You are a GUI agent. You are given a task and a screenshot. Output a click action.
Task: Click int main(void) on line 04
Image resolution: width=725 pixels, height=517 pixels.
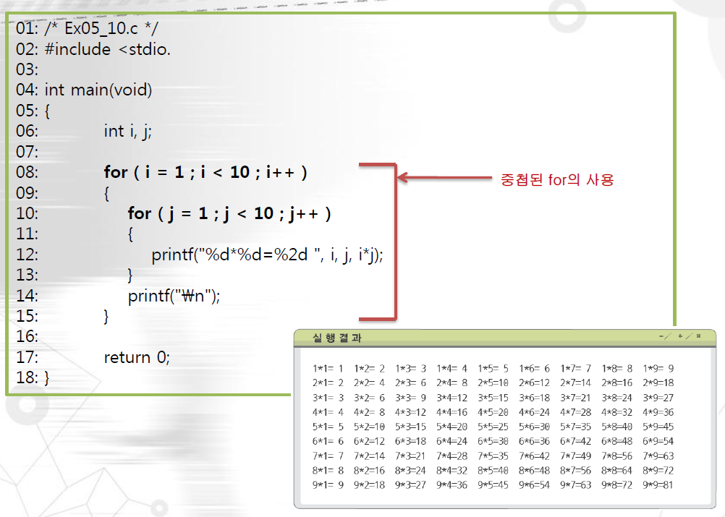coord(98,90)
